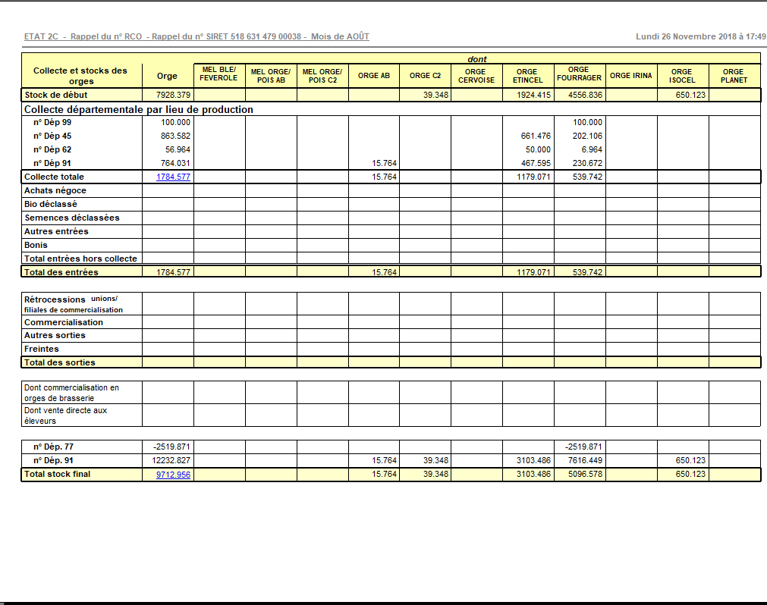Screen dimensions: 767x605
Task: Click the ETAT 2C report title header
Action: [196, 36]
